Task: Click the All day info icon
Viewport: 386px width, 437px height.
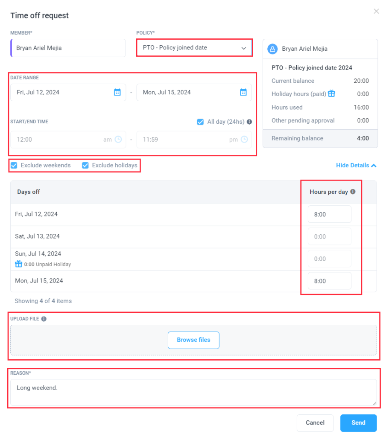Action: (x=249, y=122)
